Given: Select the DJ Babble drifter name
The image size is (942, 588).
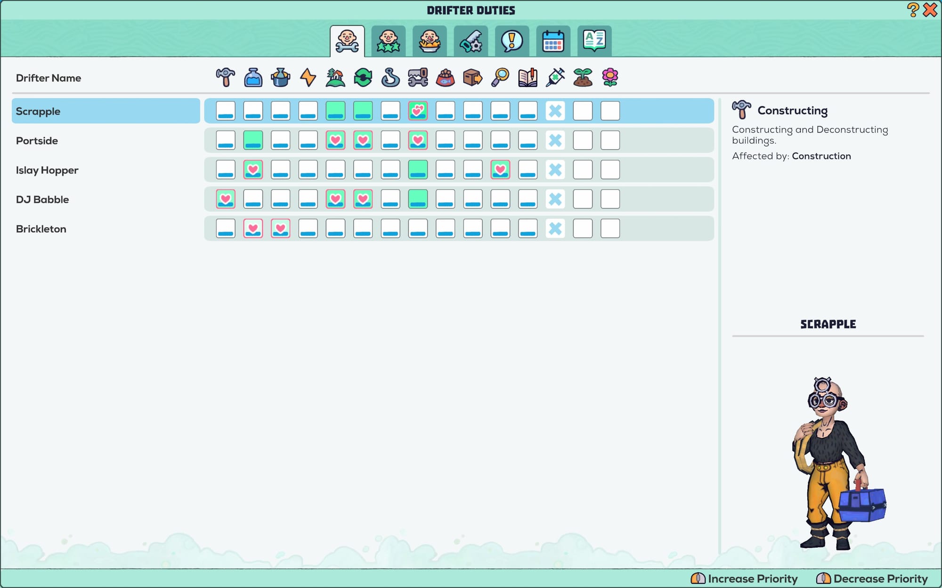Looking at the screenshot, I should tap(42, 199).
